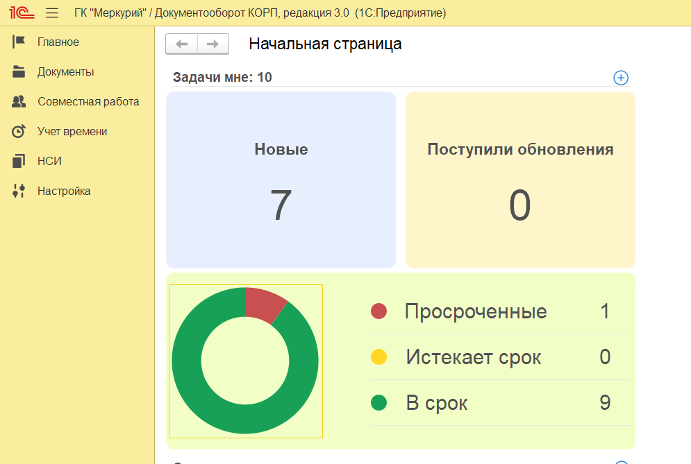
Task: Click the stopwatch icon for Учет времени
Action: click(x=19, y=132)
